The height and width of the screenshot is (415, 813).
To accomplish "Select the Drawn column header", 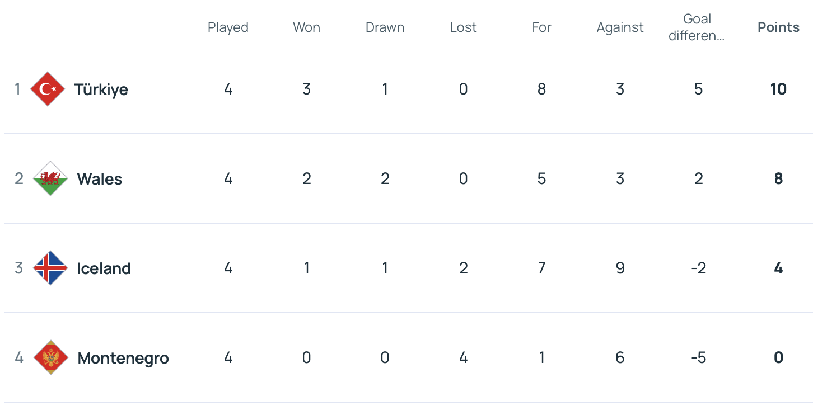I will pos(385,27).
